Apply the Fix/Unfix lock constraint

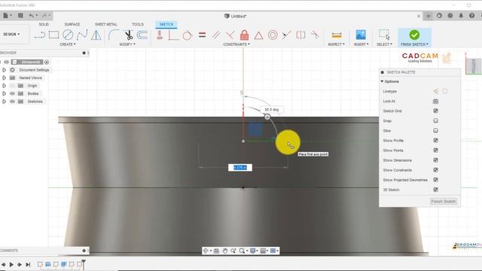pyautogui.click(x=244, y=35)
